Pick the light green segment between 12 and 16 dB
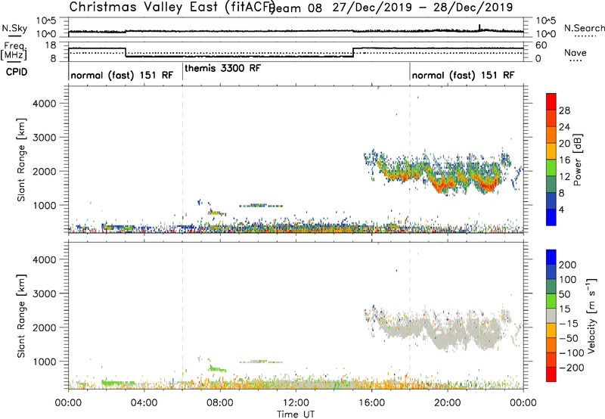This screenshot has width=605, height=419. [551, 168]
